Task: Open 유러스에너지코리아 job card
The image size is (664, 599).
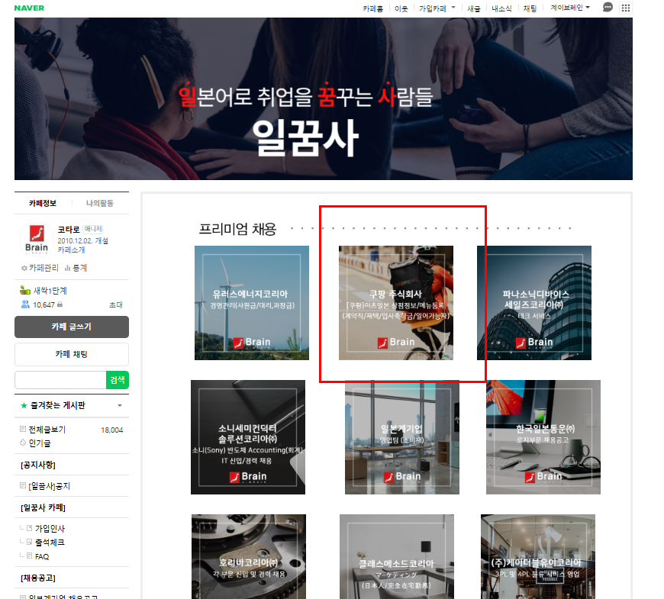Action: [252, 303]
